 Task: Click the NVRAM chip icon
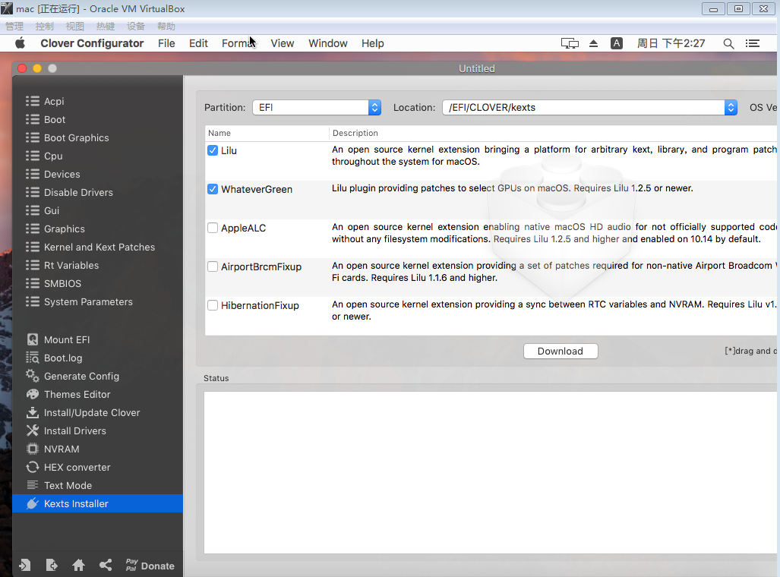(33, 449)
